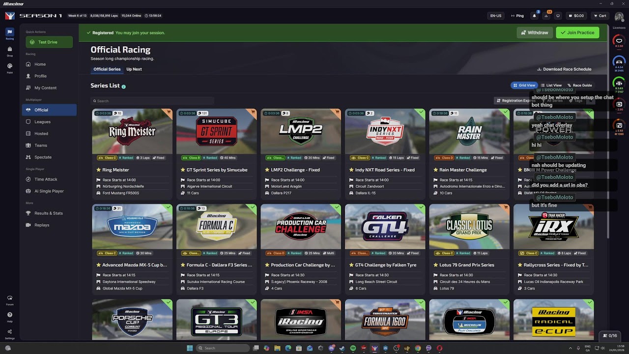Open the Lotus 79 Grand Prix Series thumbnail
The height and width of the screenshot is (354, 629).
click(469, 227)
